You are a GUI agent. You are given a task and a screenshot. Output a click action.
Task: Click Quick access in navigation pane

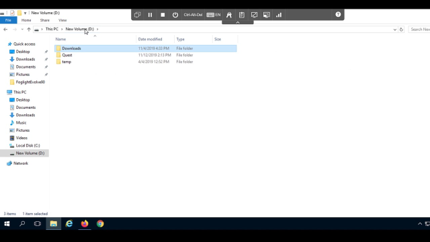pos(24,44)
